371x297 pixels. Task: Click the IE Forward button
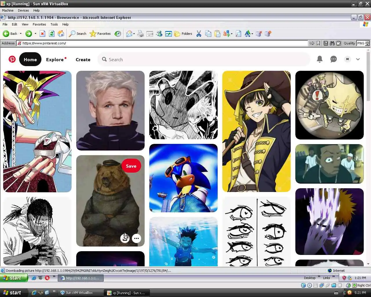[29, 34]
